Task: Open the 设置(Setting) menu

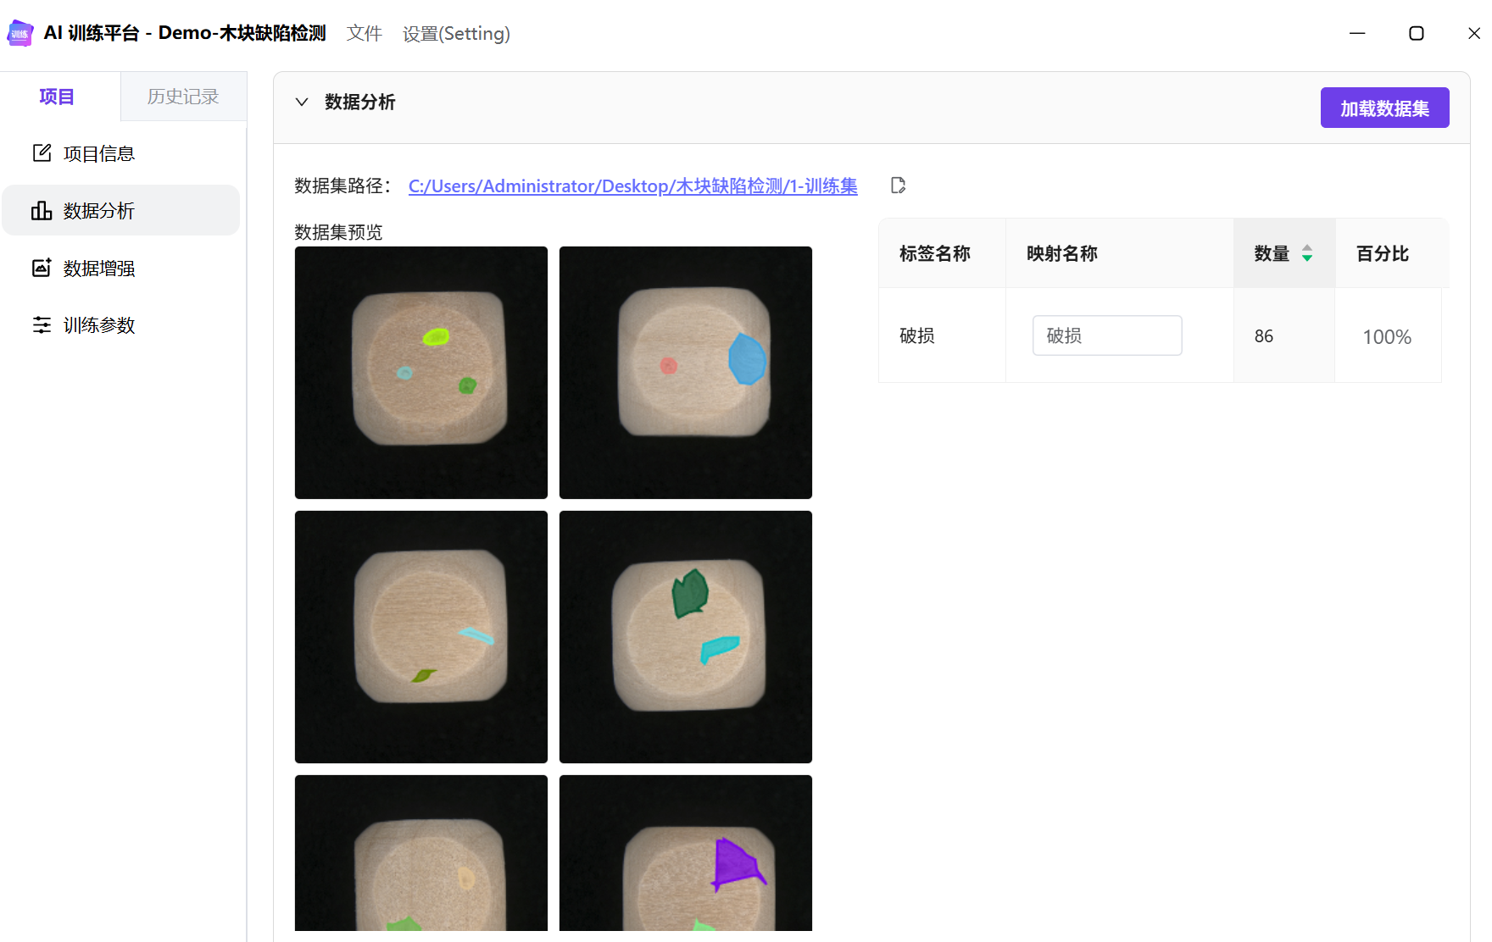Action: [x=456, y=34]
